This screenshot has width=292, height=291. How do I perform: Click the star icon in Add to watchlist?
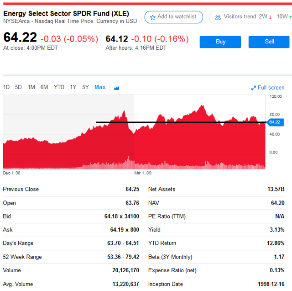coord(152,17)
